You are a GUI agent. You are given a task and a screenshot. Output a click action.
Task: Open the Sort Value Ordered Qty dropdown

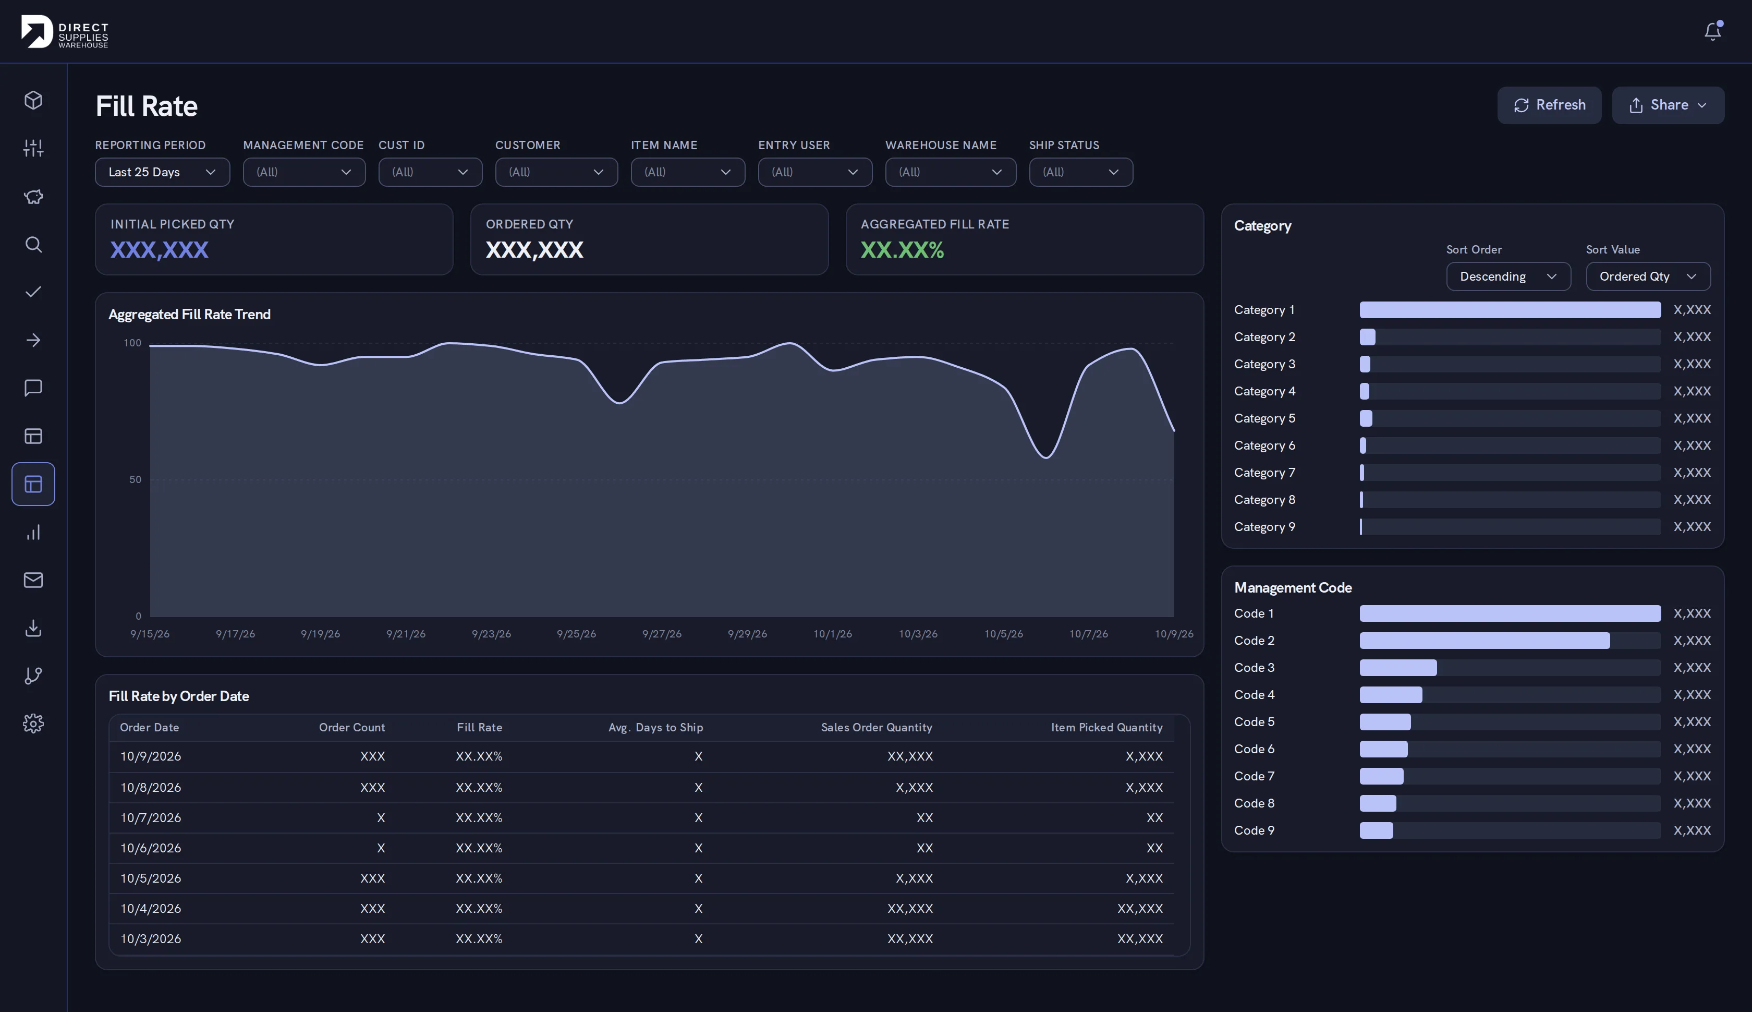click(1648, 276)
